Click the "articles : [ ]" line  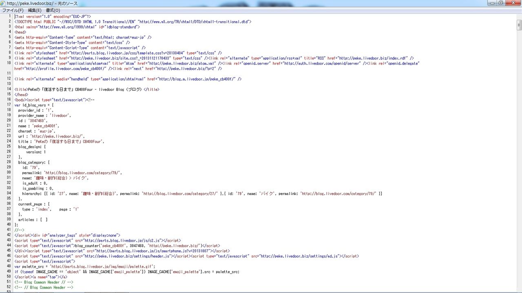point(33,220)
